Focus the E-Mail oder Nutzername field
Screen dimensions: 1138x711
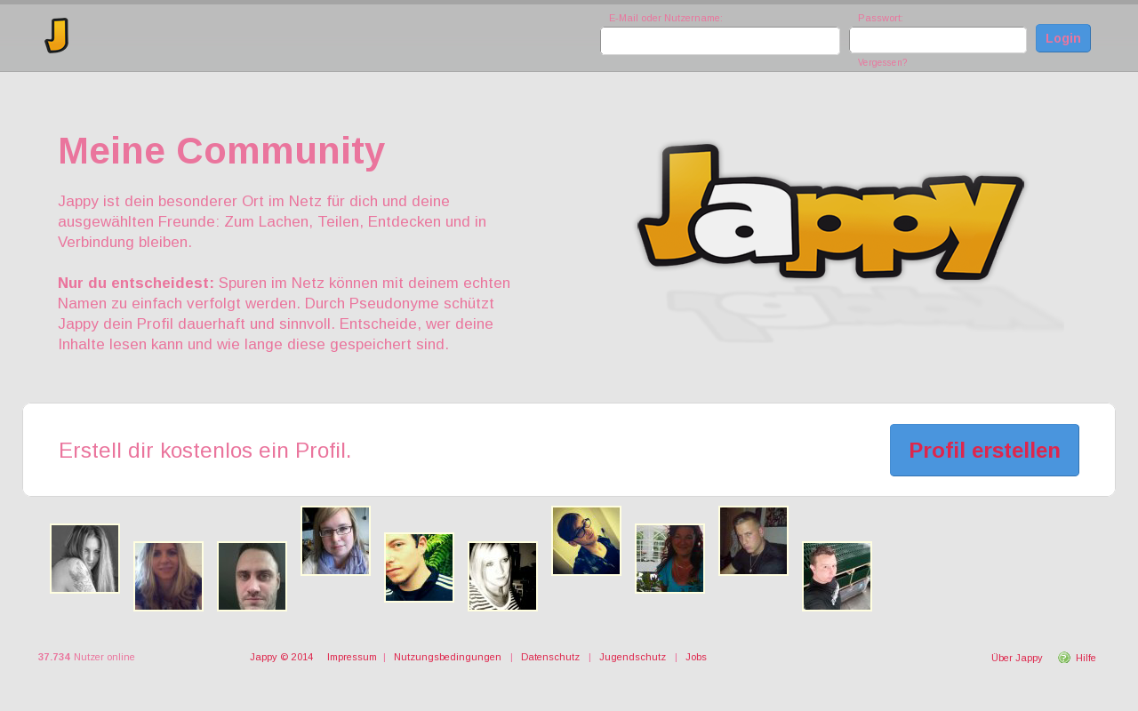(720, 41)
